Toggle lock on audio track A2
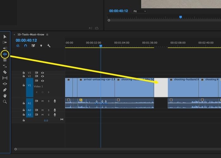 pos(24,110)
